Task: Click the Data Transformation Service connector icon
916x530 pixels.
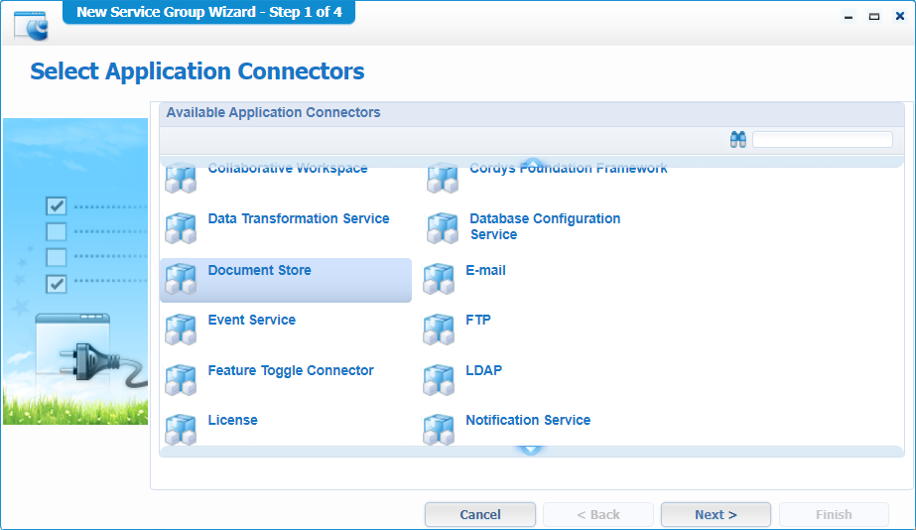Action: point(181,228)
